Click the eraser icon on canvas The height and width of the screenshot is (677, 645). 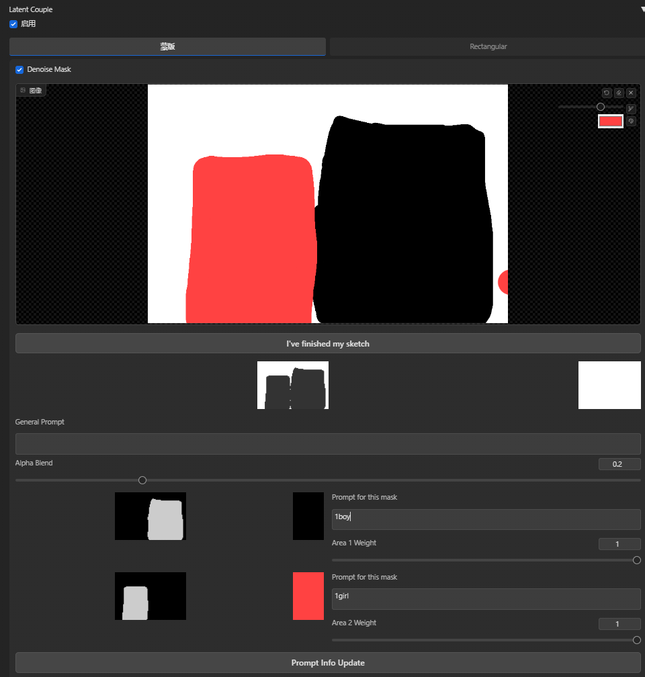coord(619,93)
